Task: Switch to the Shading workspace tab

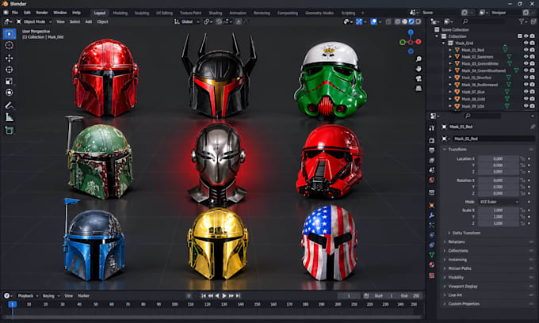Action: click(x=215, y=13)
